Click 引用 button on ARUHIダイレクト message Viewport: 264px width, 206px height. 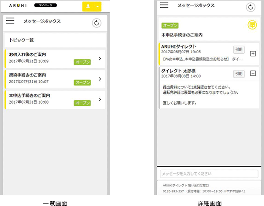point(239,49)
